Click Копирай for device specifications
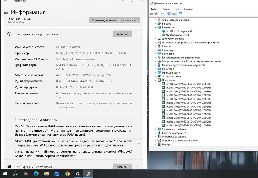 [122, 34]
